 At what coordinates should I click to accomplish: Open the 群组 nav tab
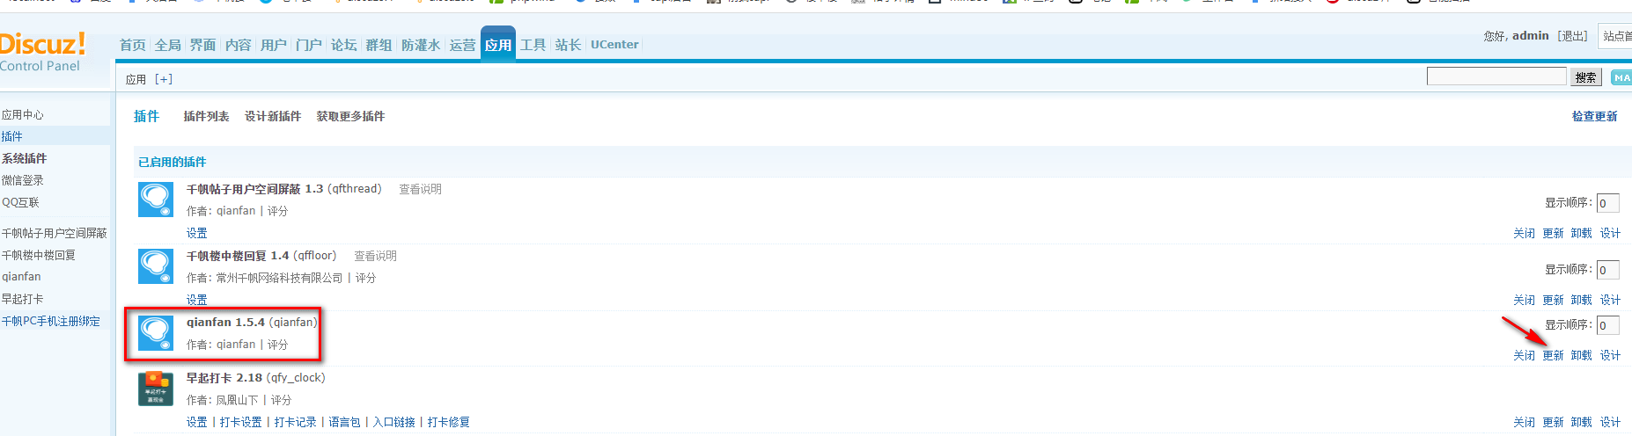(x=379, y=45)
